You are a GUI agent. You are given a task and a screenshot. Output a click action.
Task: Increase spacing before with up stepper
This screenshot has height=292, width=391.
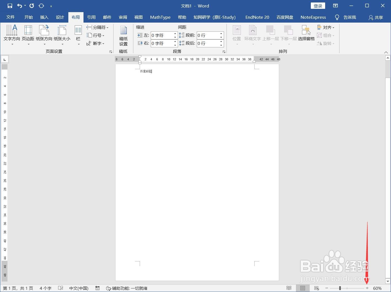[x=221, y=34]
